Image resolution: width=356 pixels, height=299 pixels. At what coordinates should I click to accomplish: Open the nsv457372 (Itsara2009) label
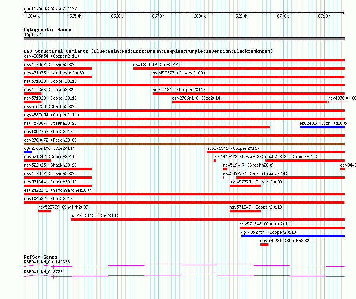50,173
